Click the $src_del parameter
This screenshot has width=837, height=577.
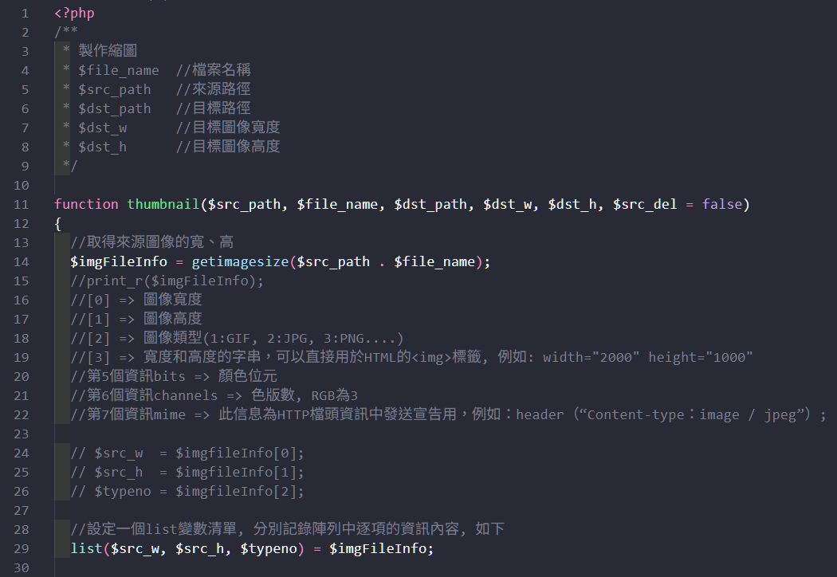pyautogui.click(x=645, y=204)
